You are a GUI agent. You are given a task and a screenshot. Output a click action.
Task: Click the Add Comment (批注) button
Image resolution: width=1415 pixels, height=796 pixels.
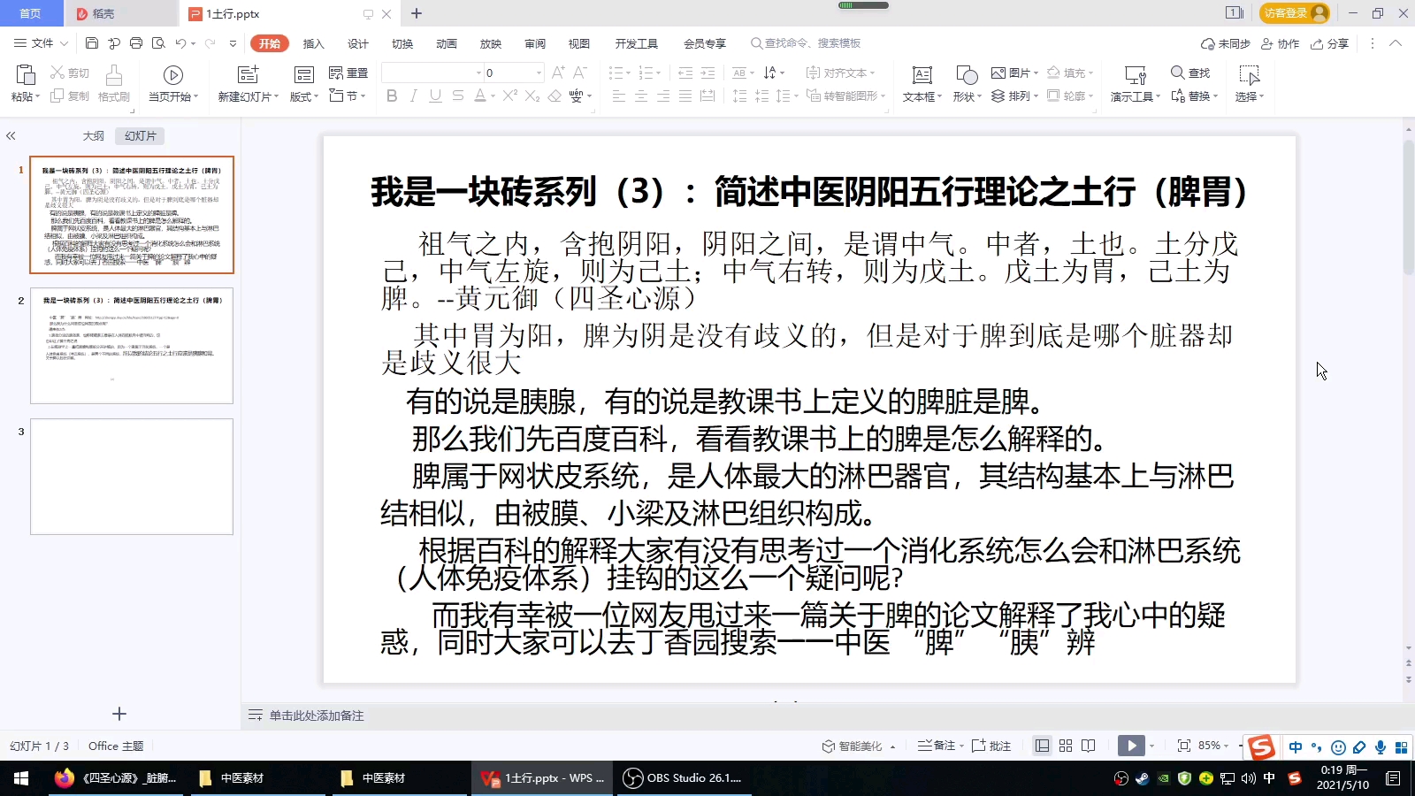pos(991,746)
